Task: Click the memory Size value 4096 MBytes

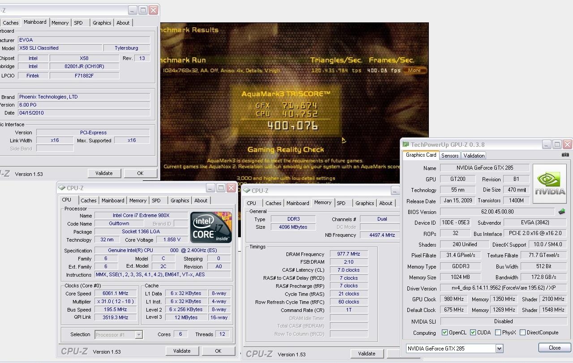Action: click(x=294, y=227)
